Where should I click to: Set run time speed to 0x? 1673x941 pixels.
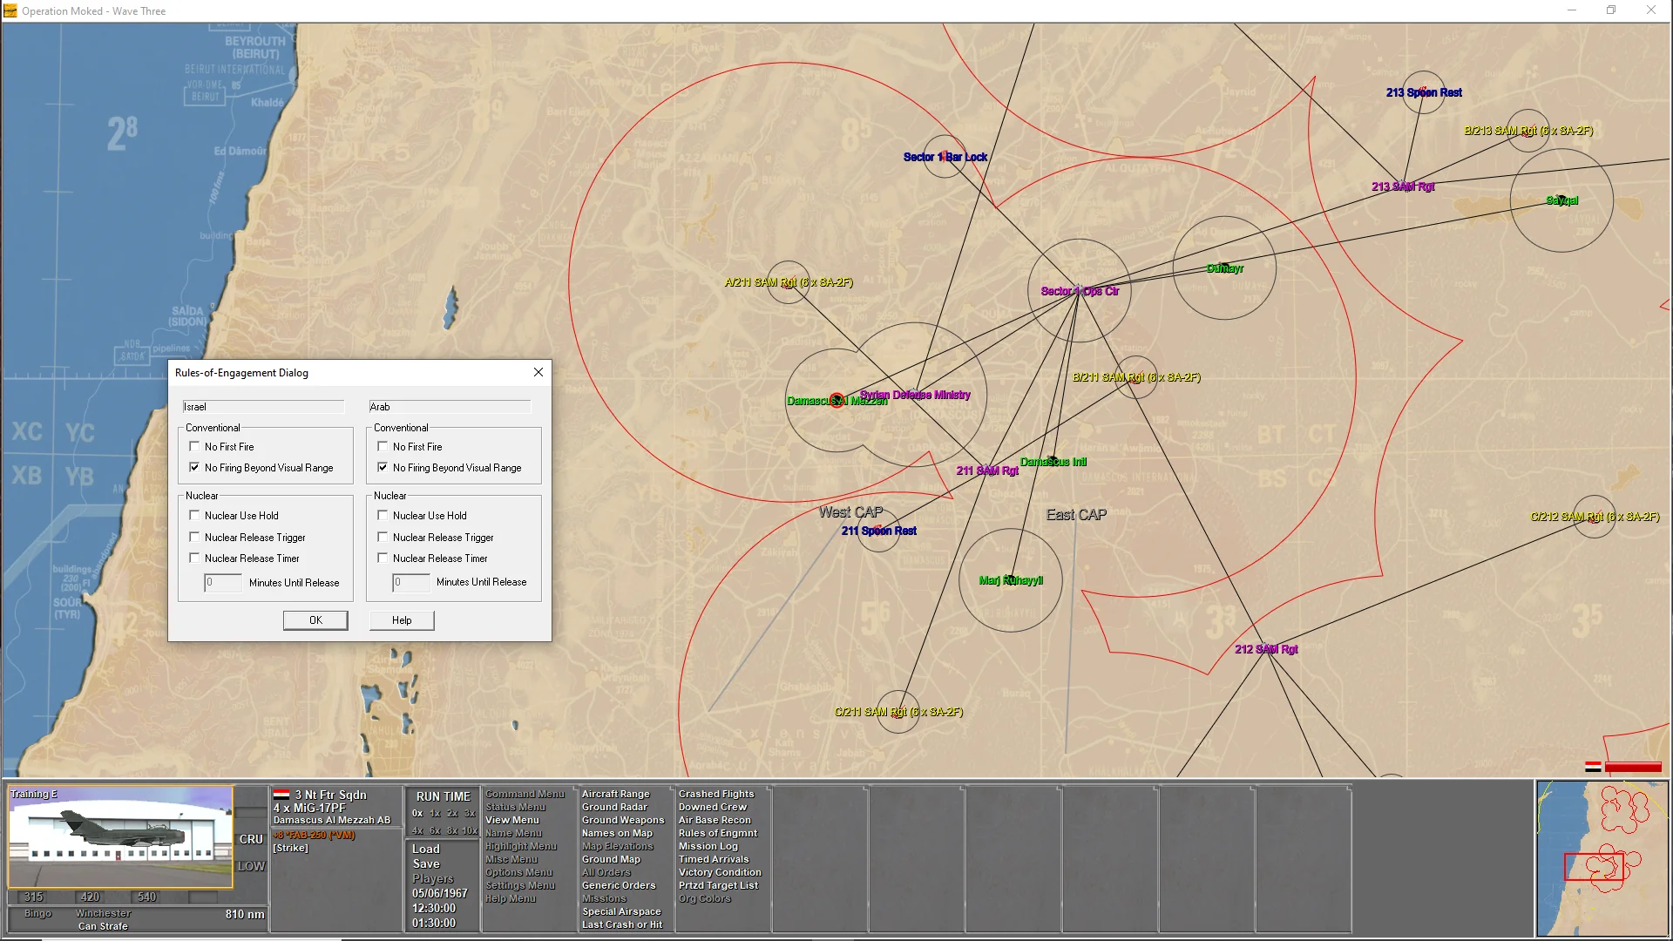pos(417,813)
